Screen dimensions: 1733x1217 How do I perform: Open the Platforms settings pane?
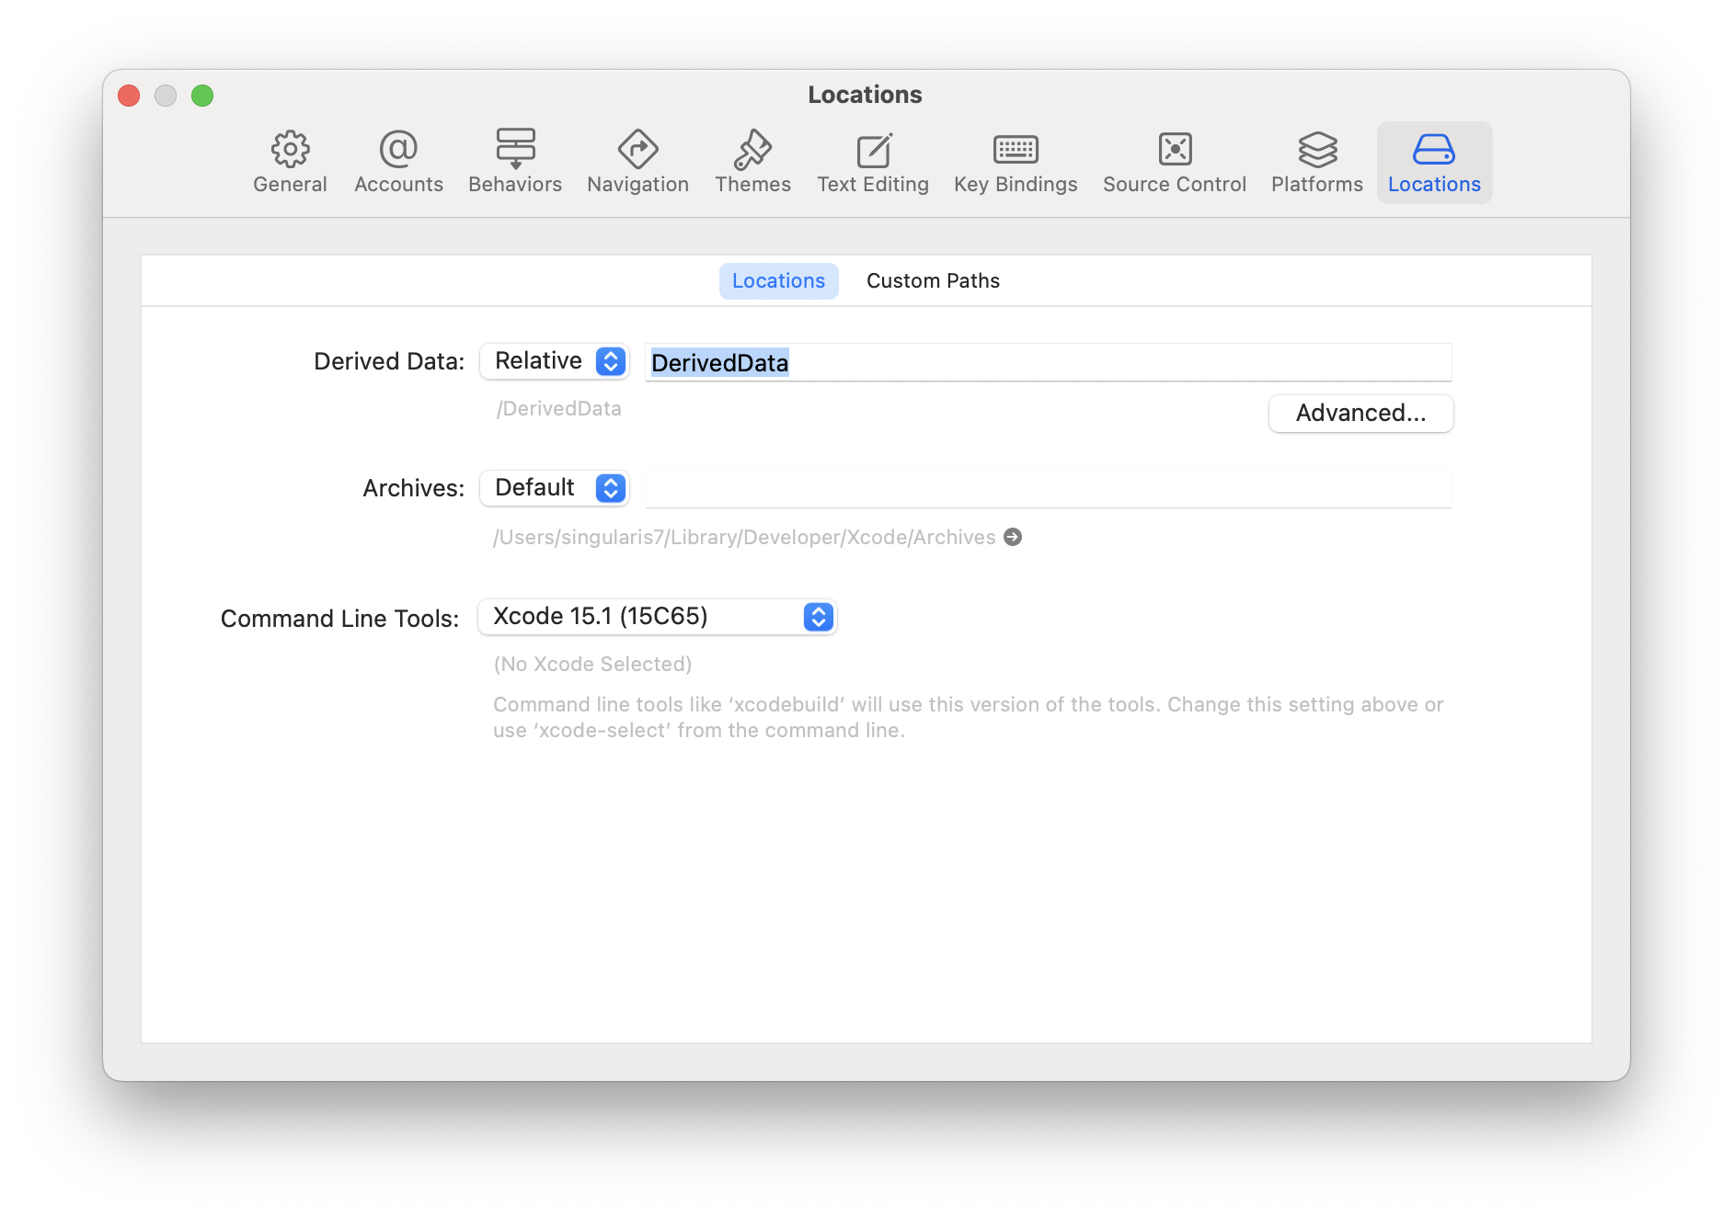[x=1317, y=163]
